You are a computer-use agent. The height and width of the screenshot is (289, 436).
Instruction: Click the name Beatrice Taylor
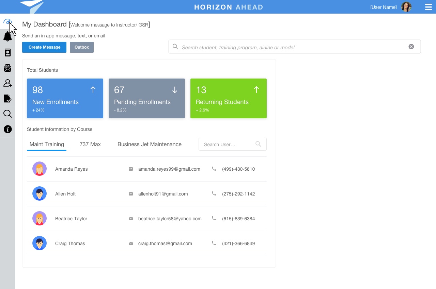pyautogui.click(x=71, y=219)
